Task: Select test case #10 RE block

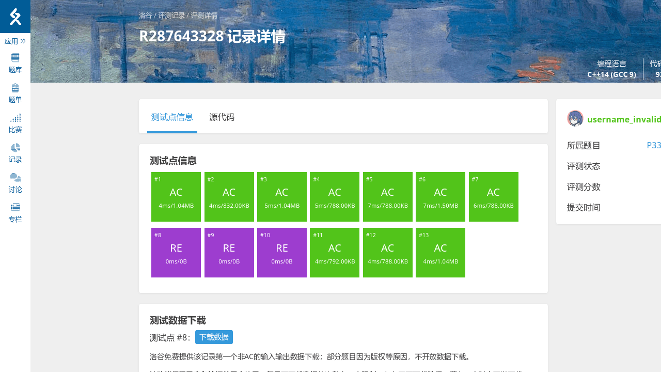Action: tap(282, 253)
